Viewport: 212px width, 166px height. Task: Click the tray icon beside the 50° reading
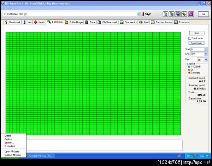[x=192, y=156]
